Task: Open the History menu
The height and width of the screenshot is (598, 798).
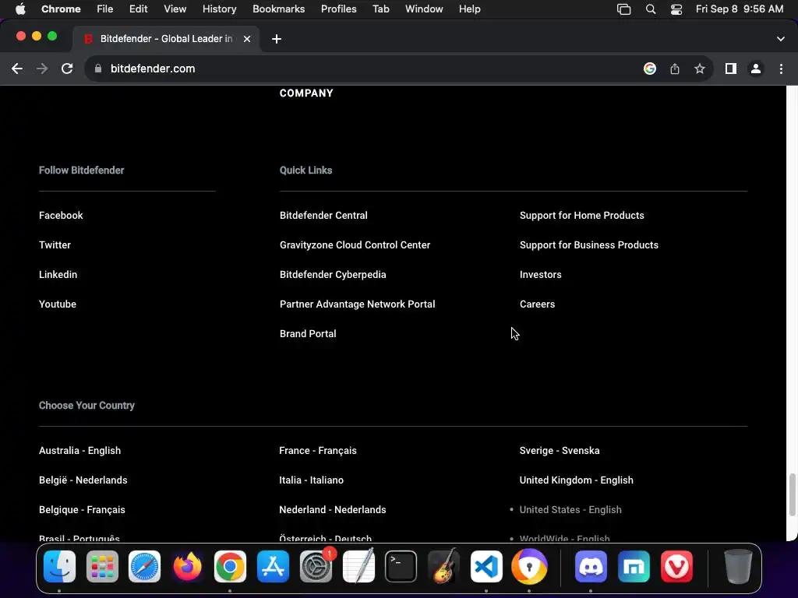Action: point(219,9)
